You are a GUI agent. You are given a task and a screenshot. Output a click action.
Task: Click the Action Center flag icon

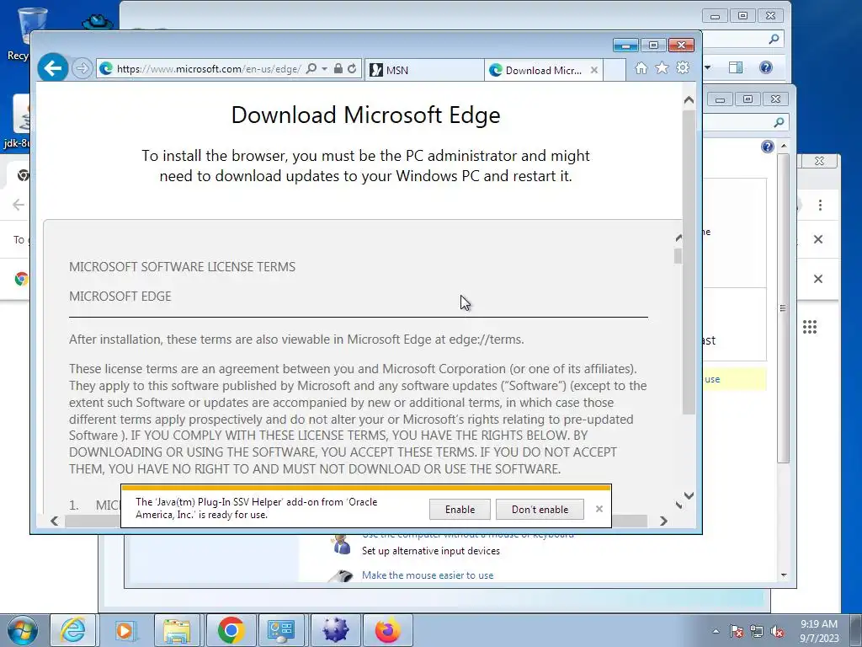tap(737, 632)
